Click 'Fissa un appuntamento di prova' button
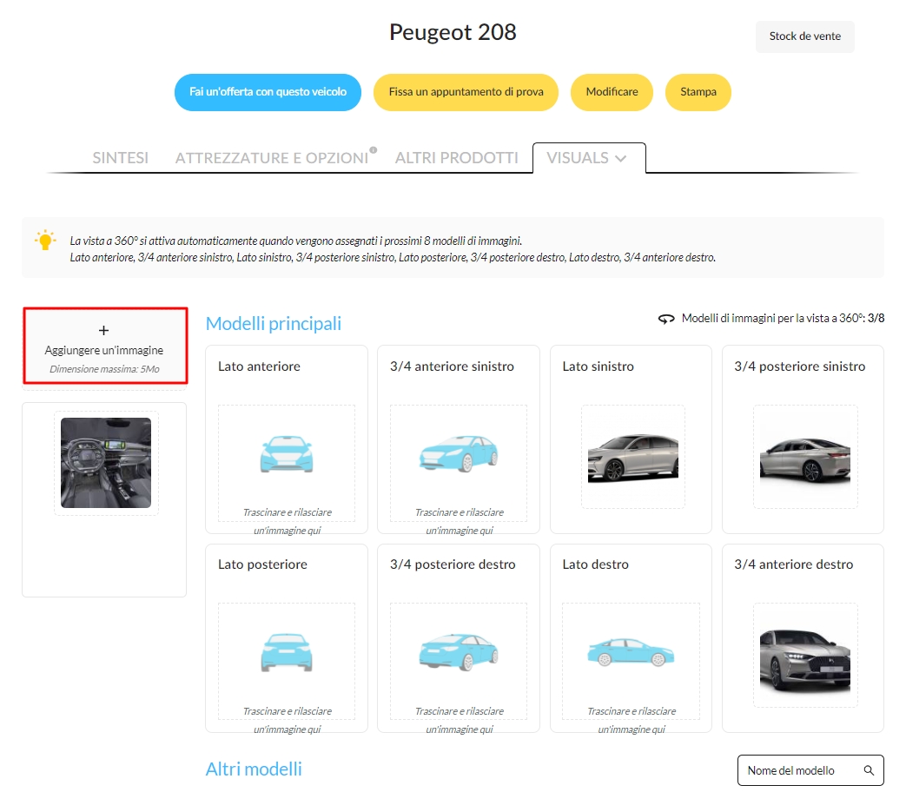Screen dimensions: 906x792 pyautogui.click(x=466, y=92)
